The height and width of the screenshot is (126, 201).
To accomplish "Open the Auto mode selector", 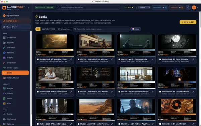I will pos(129,8).
